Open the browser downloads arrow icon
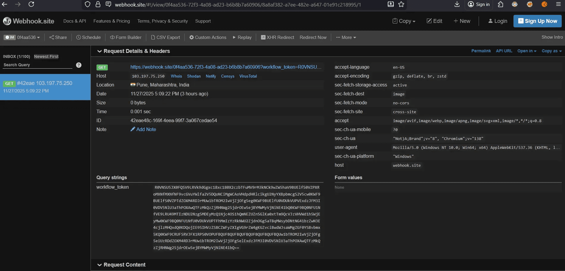The width and height of the screenshot is (565, 271). [457, 4]
